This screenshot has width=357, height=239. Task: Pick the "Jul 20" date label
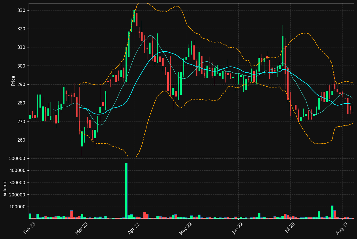click(x=290, y=228)
